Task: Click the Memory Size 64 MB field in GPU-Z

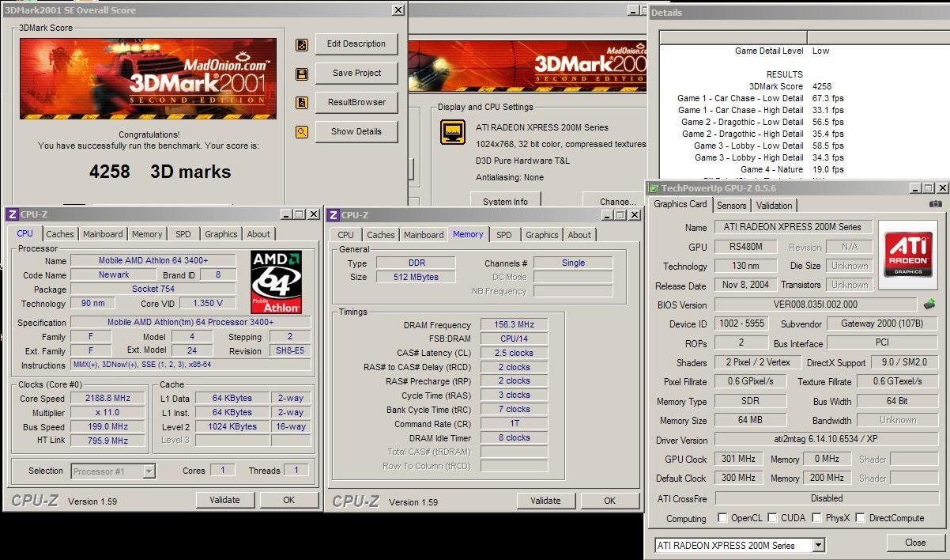Action: (750, 420)
